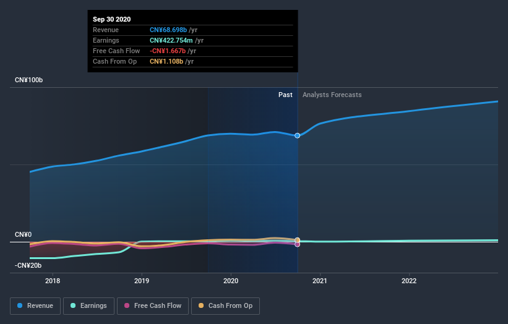Select the 2018 x-axis label
Image resolution: width=508 pixels, height=324 pixels.
pyautogui.click(x=53, y=281)
